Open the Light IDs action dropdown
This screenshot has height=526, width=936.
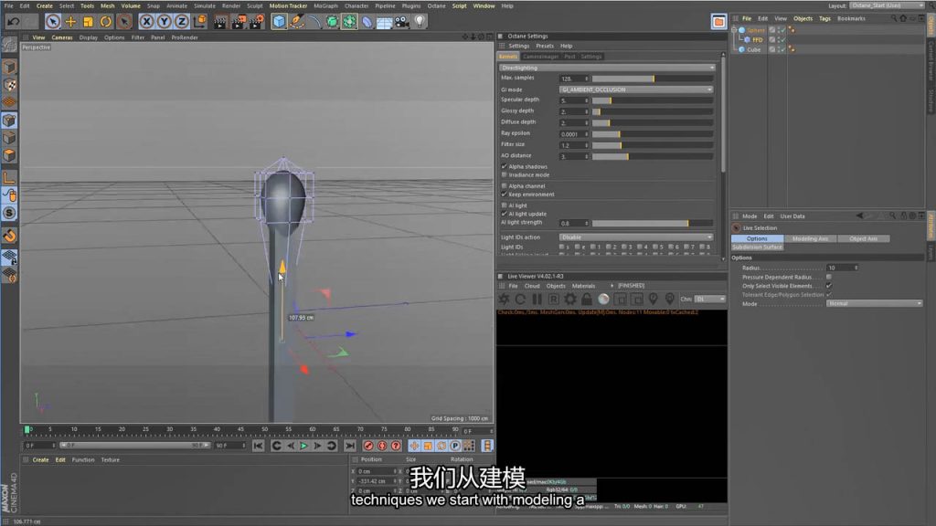pos(636,237)
